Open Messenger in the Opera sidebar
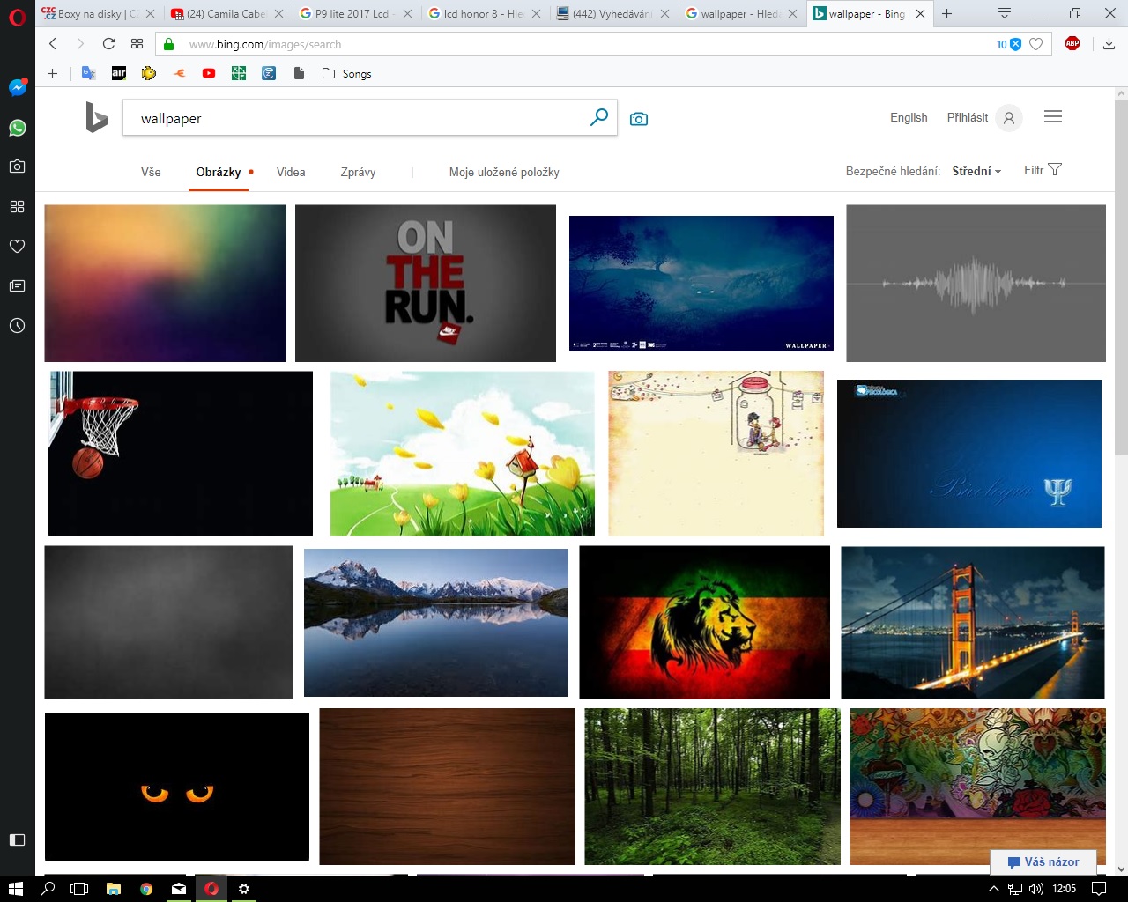The height and width of the screenshot is (902, 1128). pos(17,87)
